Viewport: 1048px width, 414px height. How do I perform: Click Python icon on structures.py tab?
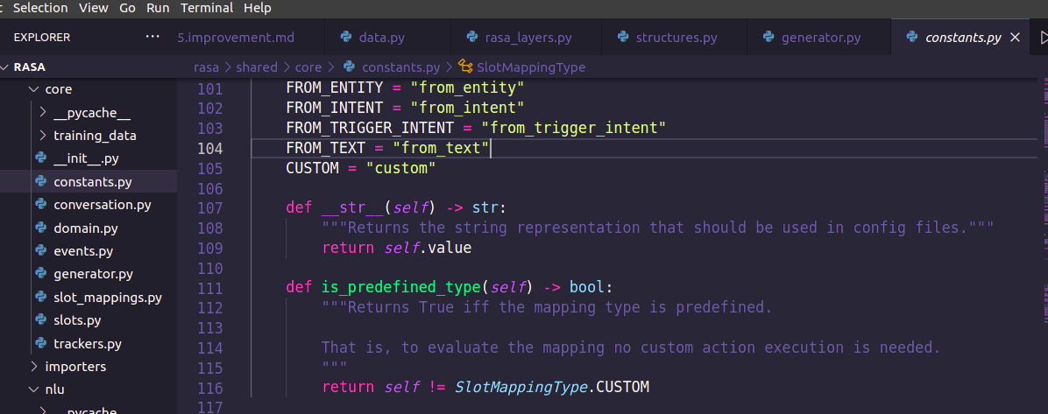623,37
